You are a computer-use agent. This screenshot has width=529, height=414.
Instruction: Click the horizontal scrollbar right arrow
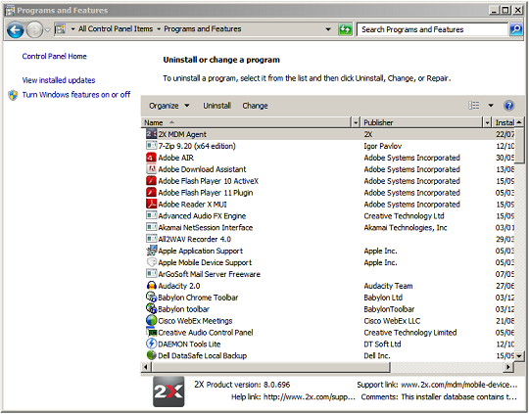[x=508, y=367]
